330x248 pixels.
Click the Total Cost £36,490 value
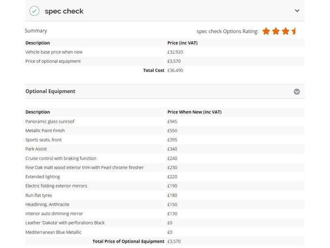coord(175,70)
